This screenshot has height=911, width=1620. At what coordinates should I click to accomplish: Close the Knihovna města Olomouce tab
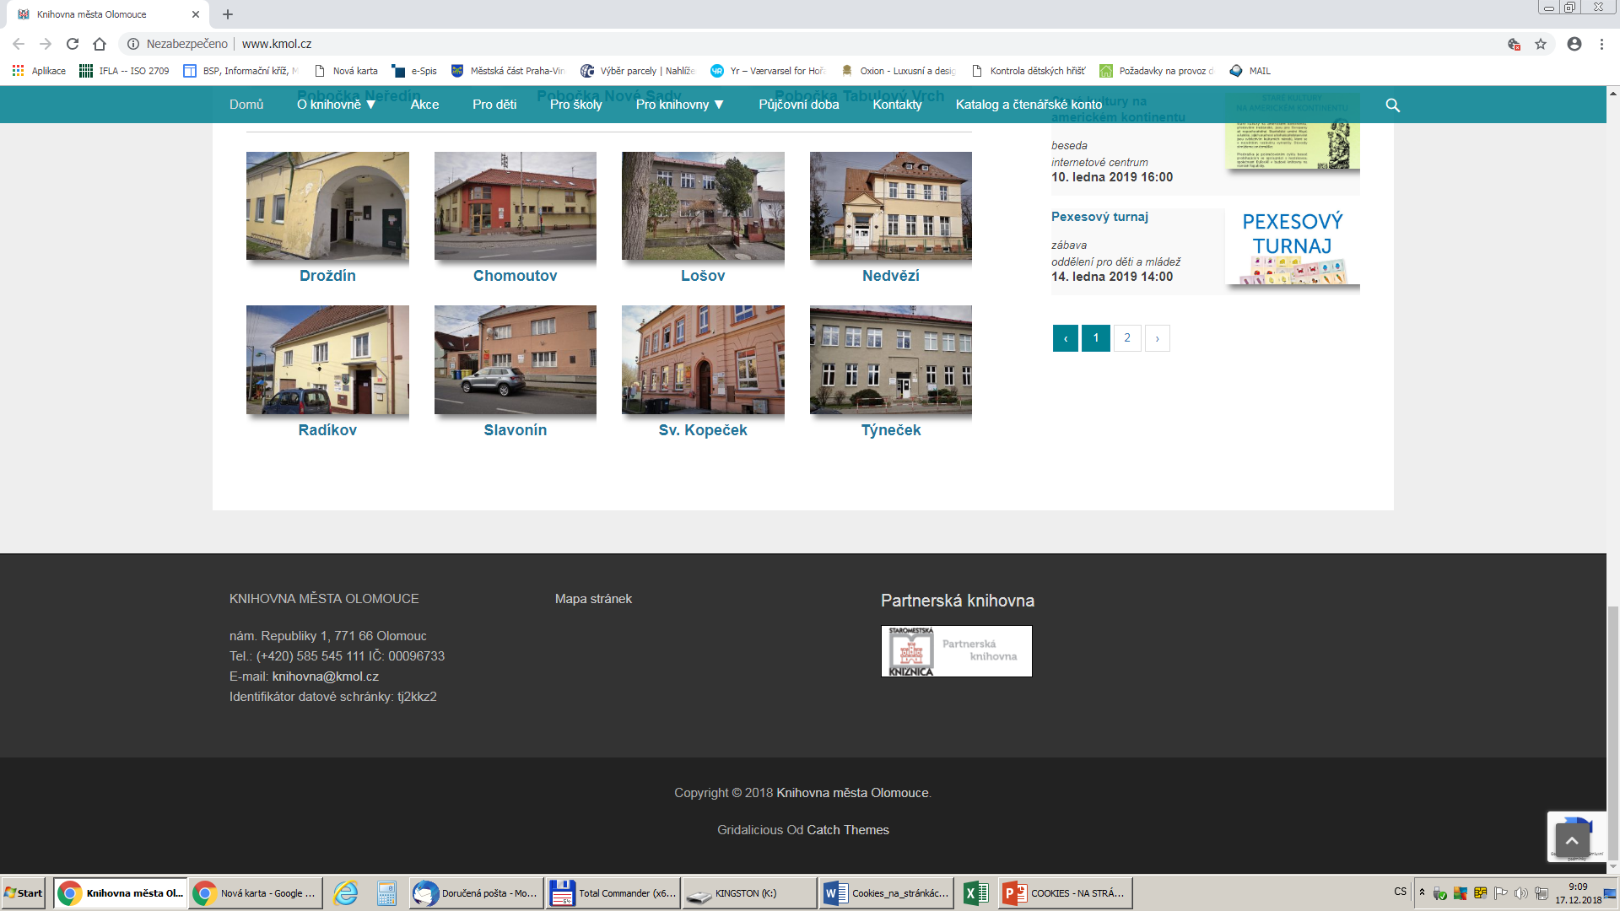[x=196, y=14]
